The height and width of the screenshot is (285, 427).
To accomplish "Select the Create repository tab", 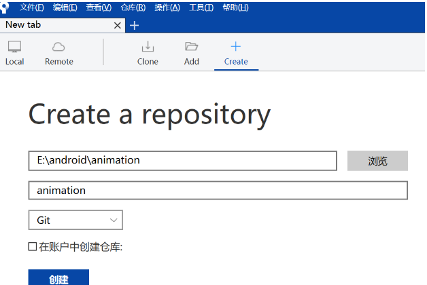I will [236, 53].
